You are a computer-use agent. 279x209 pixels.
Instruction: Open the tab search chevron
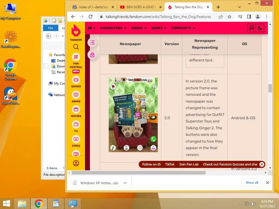239,7
